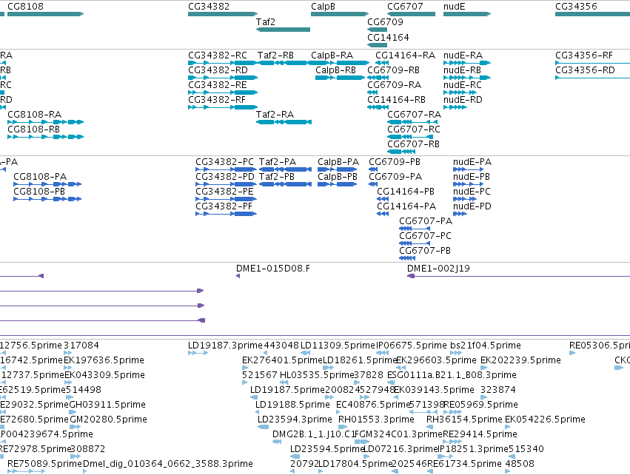Click the CG34382-RD transcript label
The width and height of the screenshot is (630, 475).
coord(218,70)
